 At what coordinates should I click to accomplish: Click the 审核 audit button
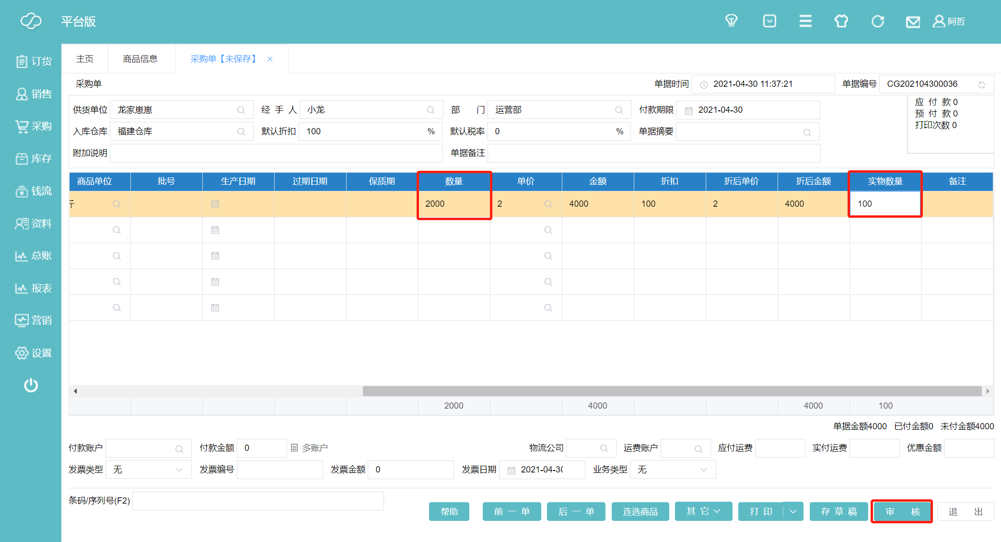tap(902, 511)
